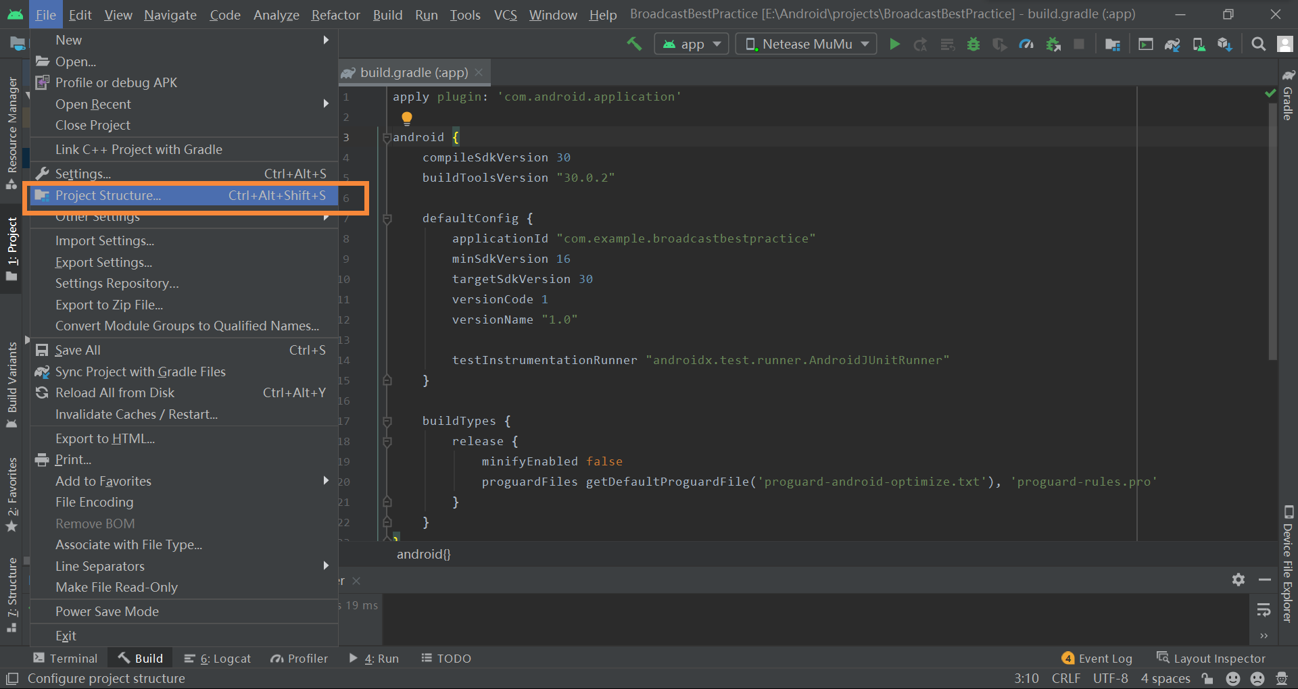This screenshot has width=1298, height=689.
Task: Expand the Open Recent submenu
Action: point(184,104)
